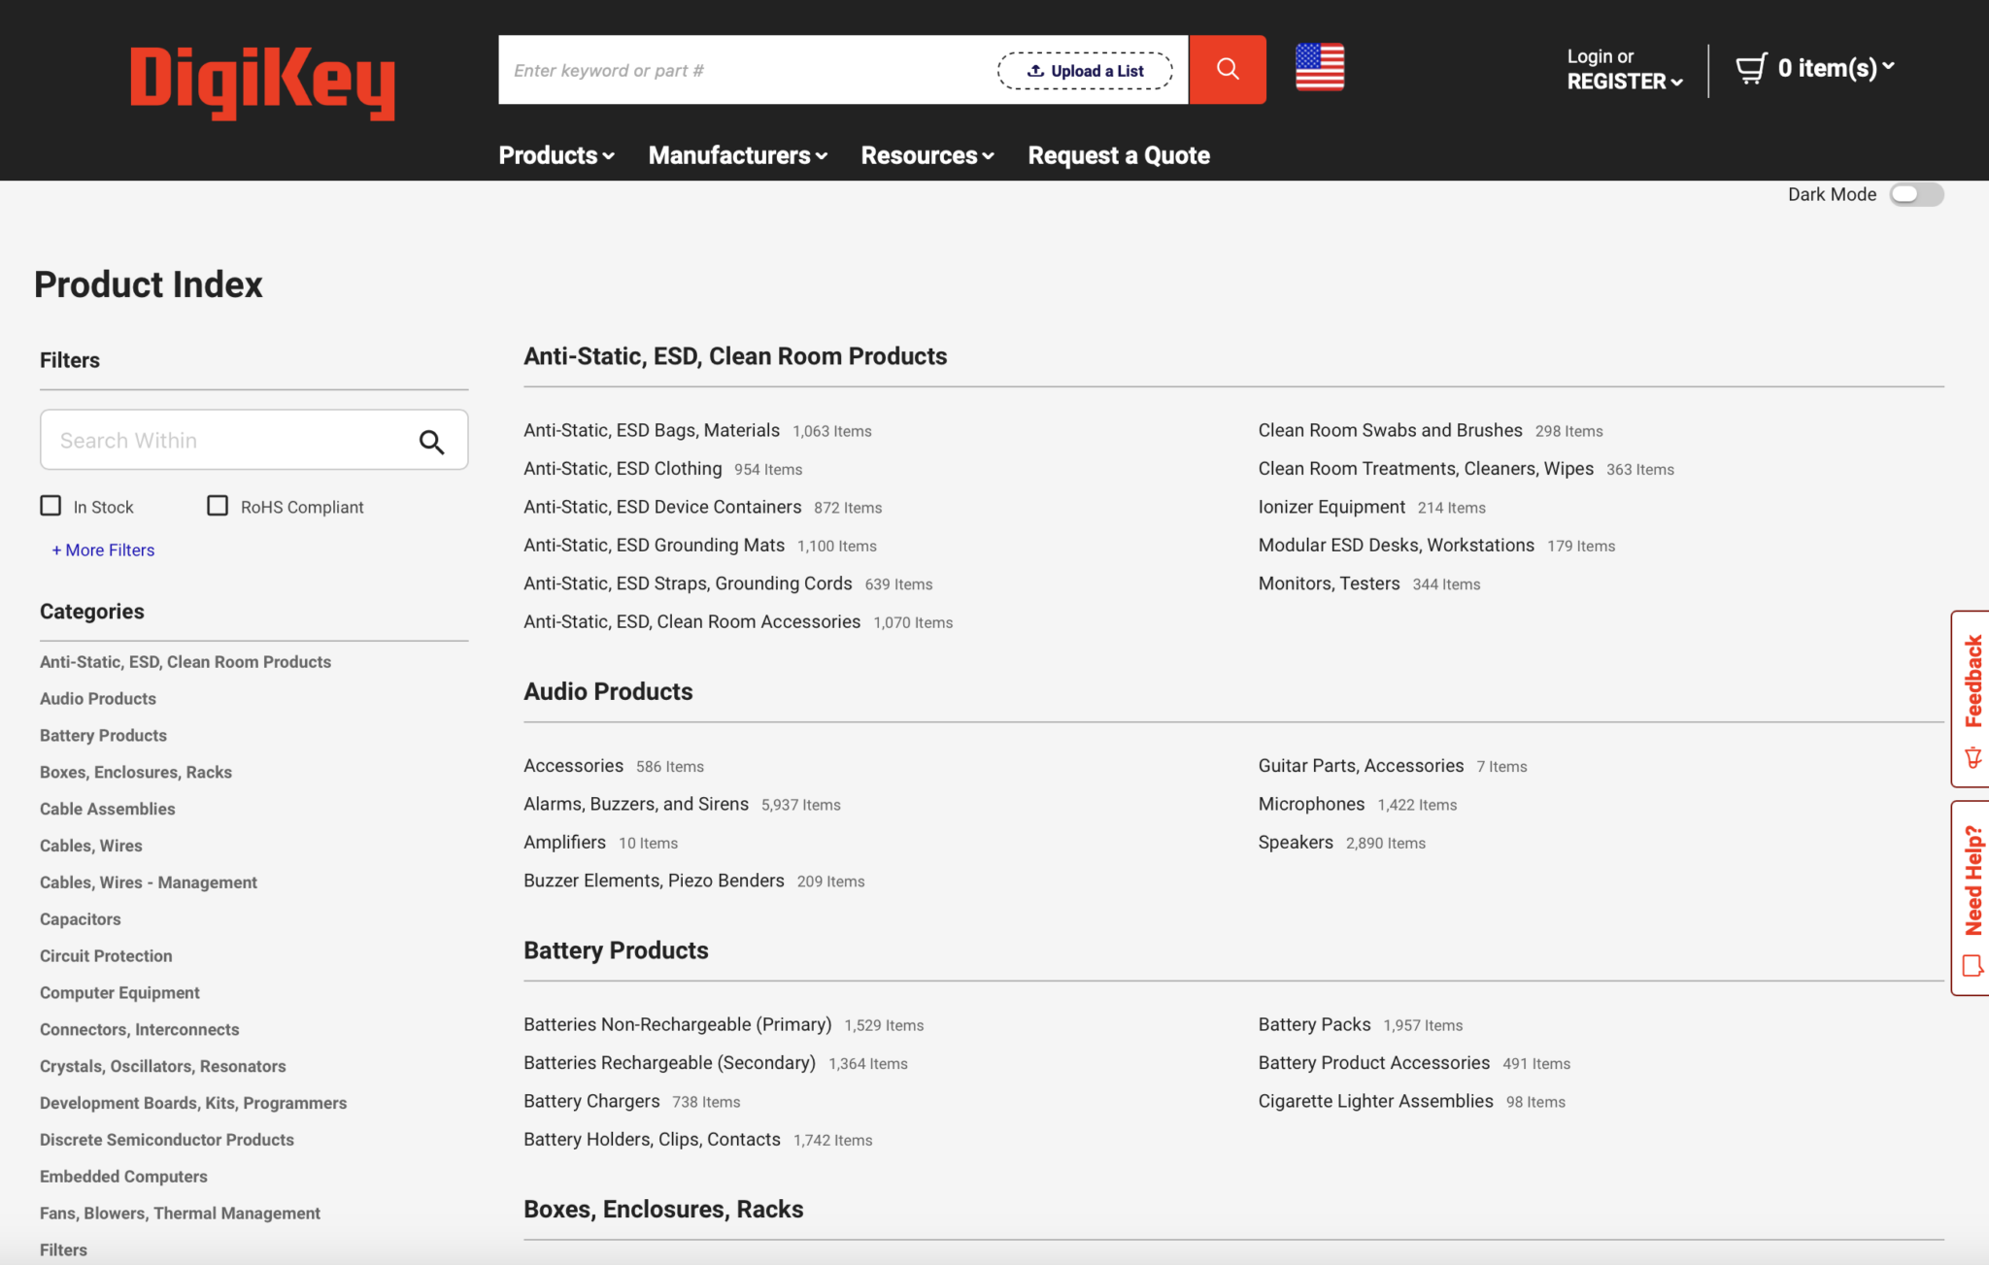Open Login or Register dropdown
1989x1265 pixels.
point(1625,69)
